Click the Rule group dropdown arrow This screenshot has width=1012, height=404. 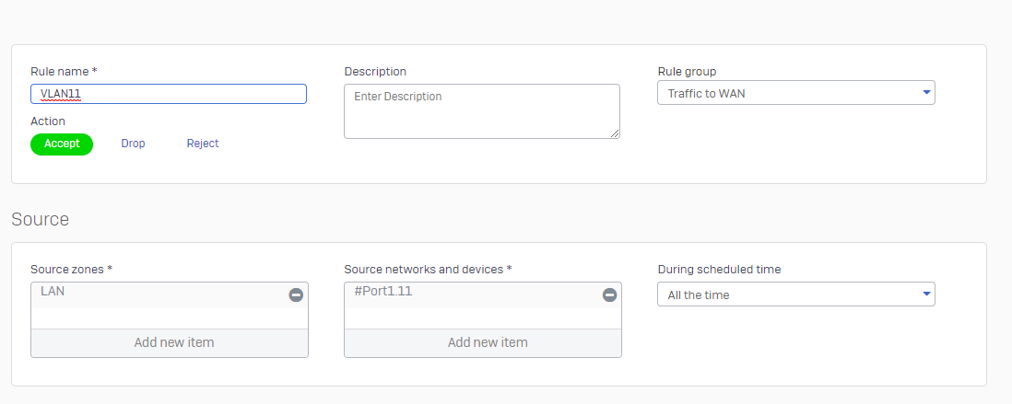(927, 93)
